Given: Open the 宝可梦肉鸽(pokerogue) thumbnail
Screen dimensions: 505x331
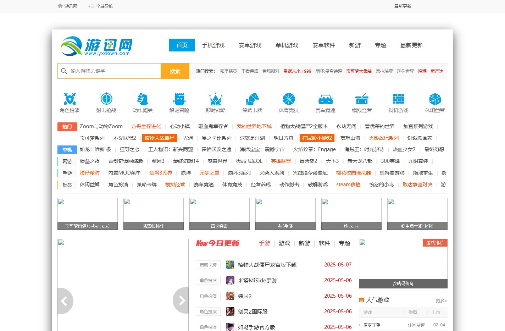Looking at the screenshot, I should point(88,214).
